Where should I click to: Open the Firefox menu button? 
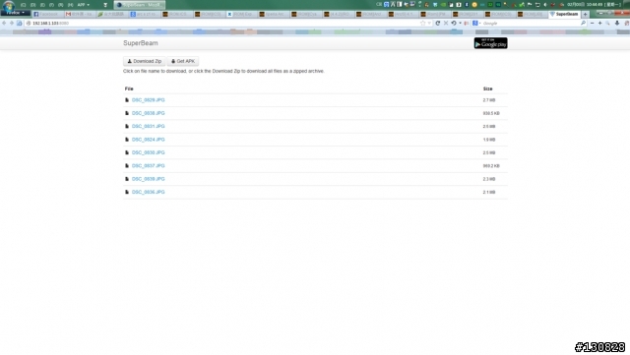tap(16, 13)
